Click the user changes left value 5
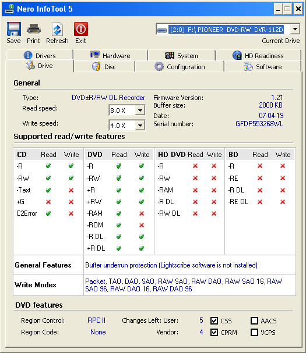Viewport: 306px width, 353px height. coord(201,320)
